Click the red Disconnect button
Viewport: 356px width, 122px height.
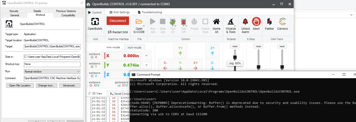coord(118,21)
